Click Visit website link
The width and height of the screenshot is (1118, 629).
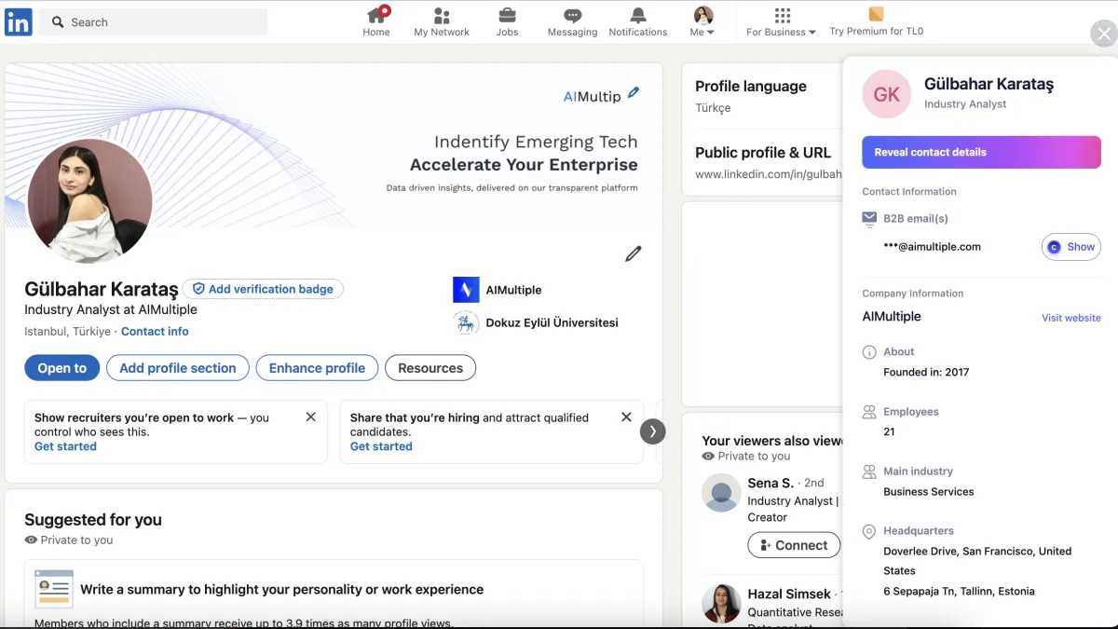pos(1071,318)
